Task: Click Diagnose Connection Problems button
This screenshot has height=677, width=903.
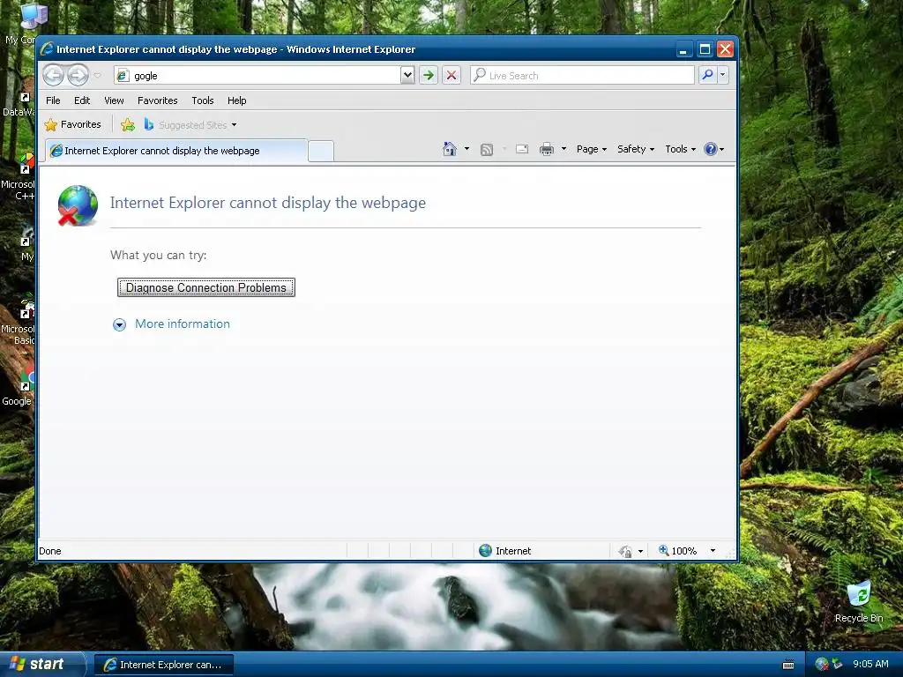Action: point(206,287)
